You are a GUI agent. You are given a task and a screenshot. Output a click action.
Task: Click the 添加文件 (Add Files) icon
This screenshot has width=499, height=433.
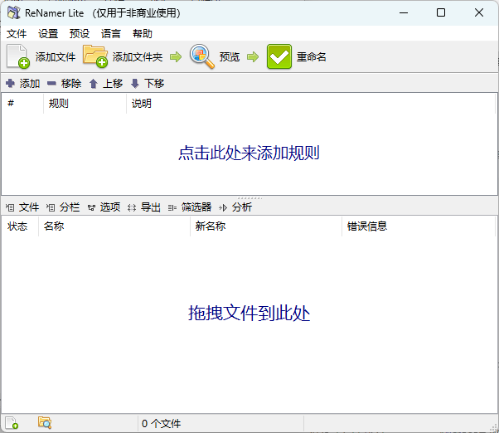(18, 56)
